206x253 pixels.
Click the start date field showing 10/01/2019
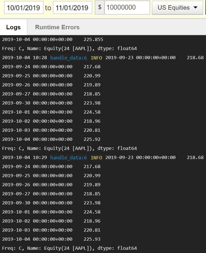click(23, 8)
